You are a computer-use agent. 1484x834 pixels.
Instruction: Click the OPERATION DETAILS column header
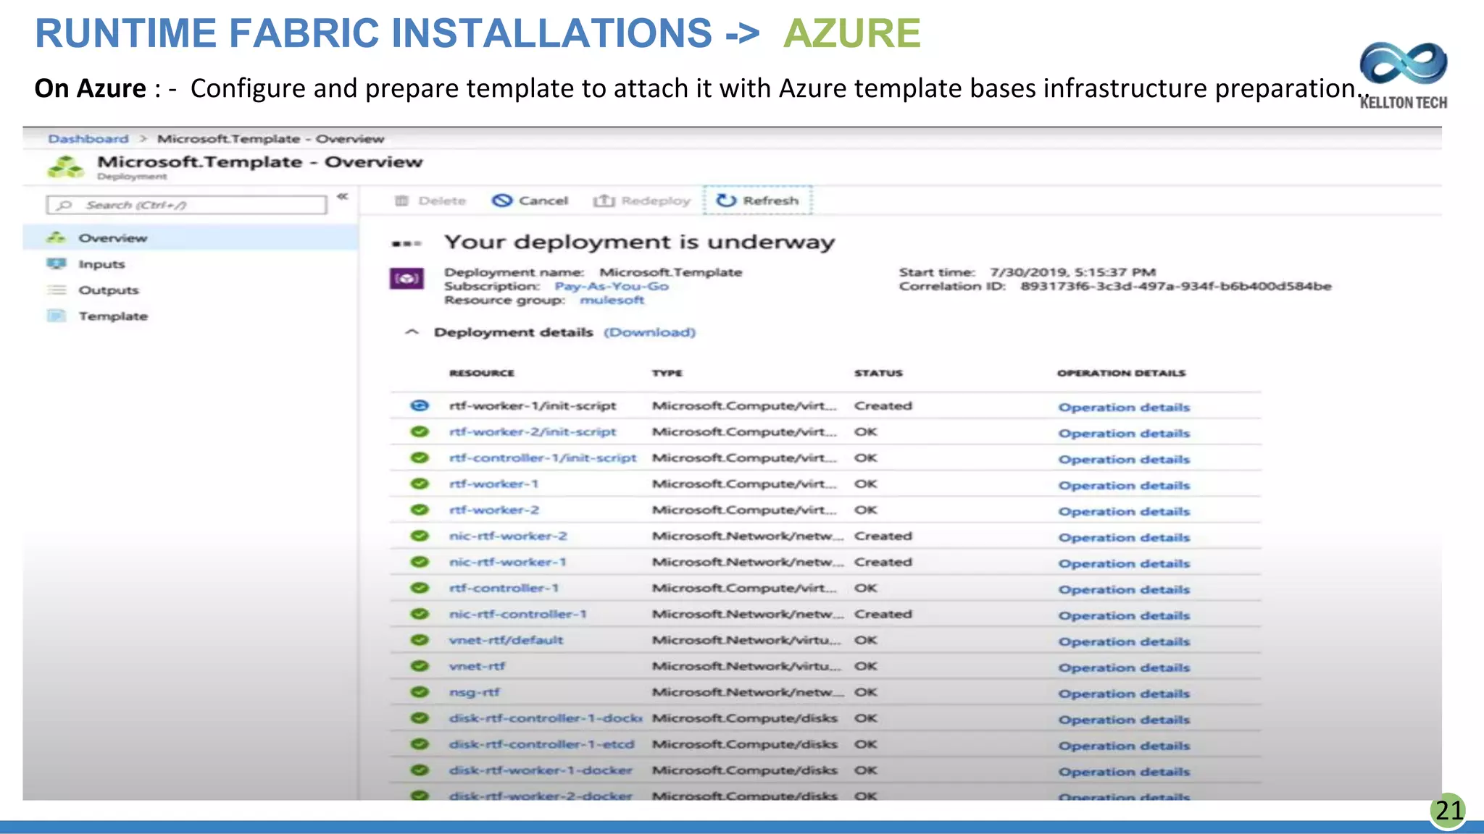tap(1121, 373)
